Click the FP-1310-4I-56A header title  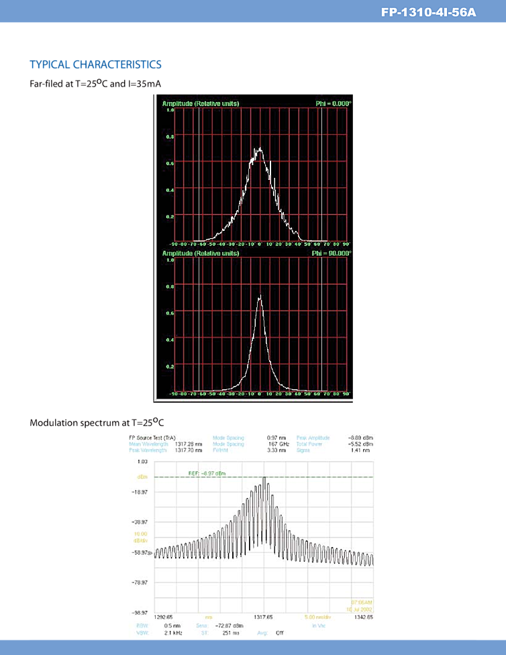pos(428,13)
